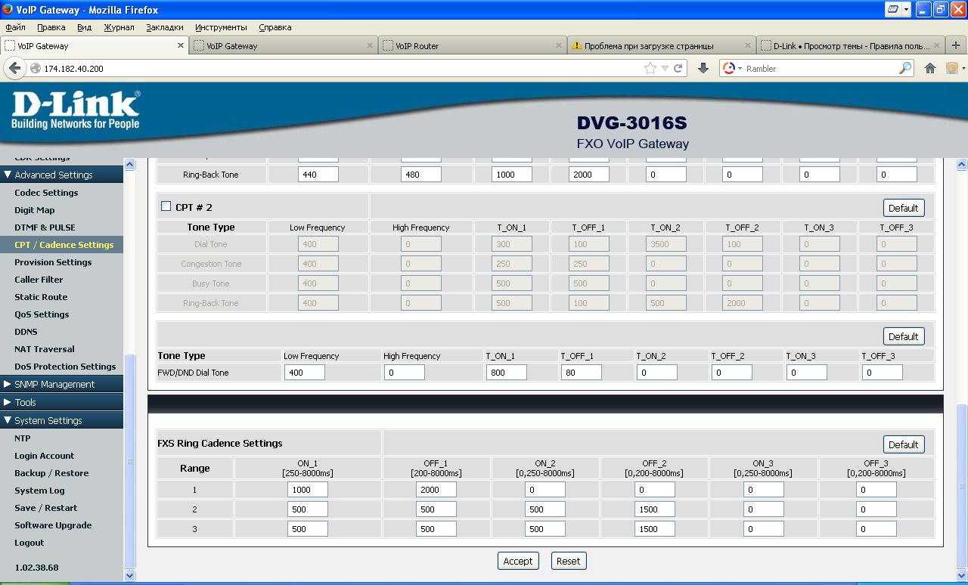
Task: Open the Codec Settings link
Action: point(46,193)
